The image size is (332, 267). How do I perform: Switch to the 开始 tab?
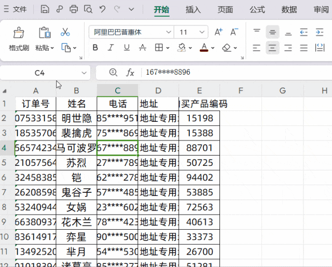(x=161, y=9)
